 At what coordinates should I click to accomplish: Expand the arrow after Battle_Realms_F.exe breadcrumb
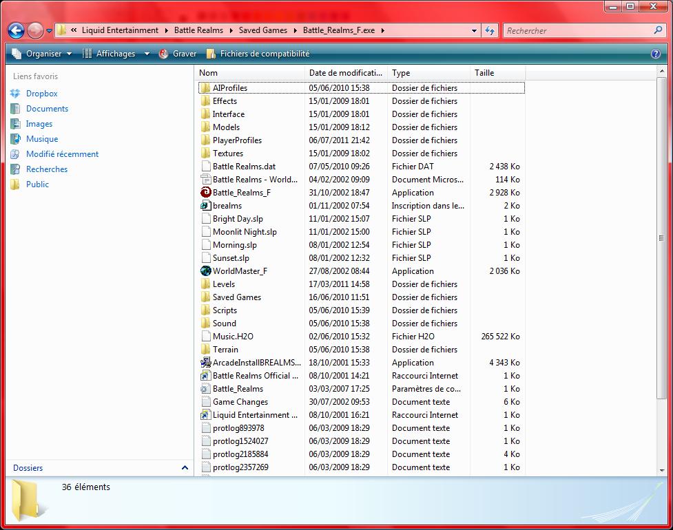click(382, 30)
